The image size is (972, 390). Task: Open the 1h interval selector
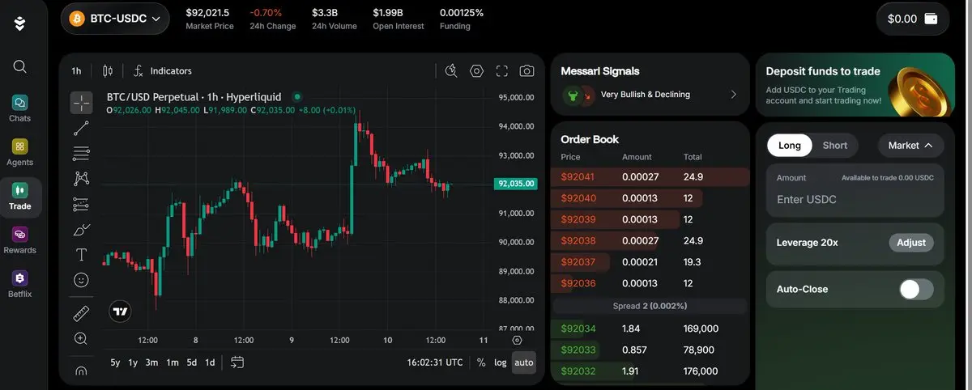tap(76, 70)
